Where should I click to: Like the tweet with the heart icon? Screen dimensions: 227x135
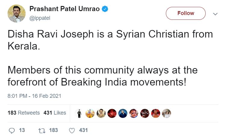(x=72, y=130)
